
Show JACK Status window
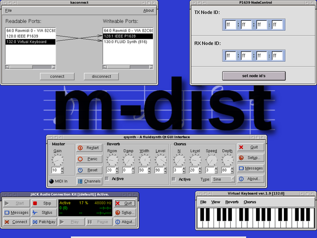tap(43, 213)
